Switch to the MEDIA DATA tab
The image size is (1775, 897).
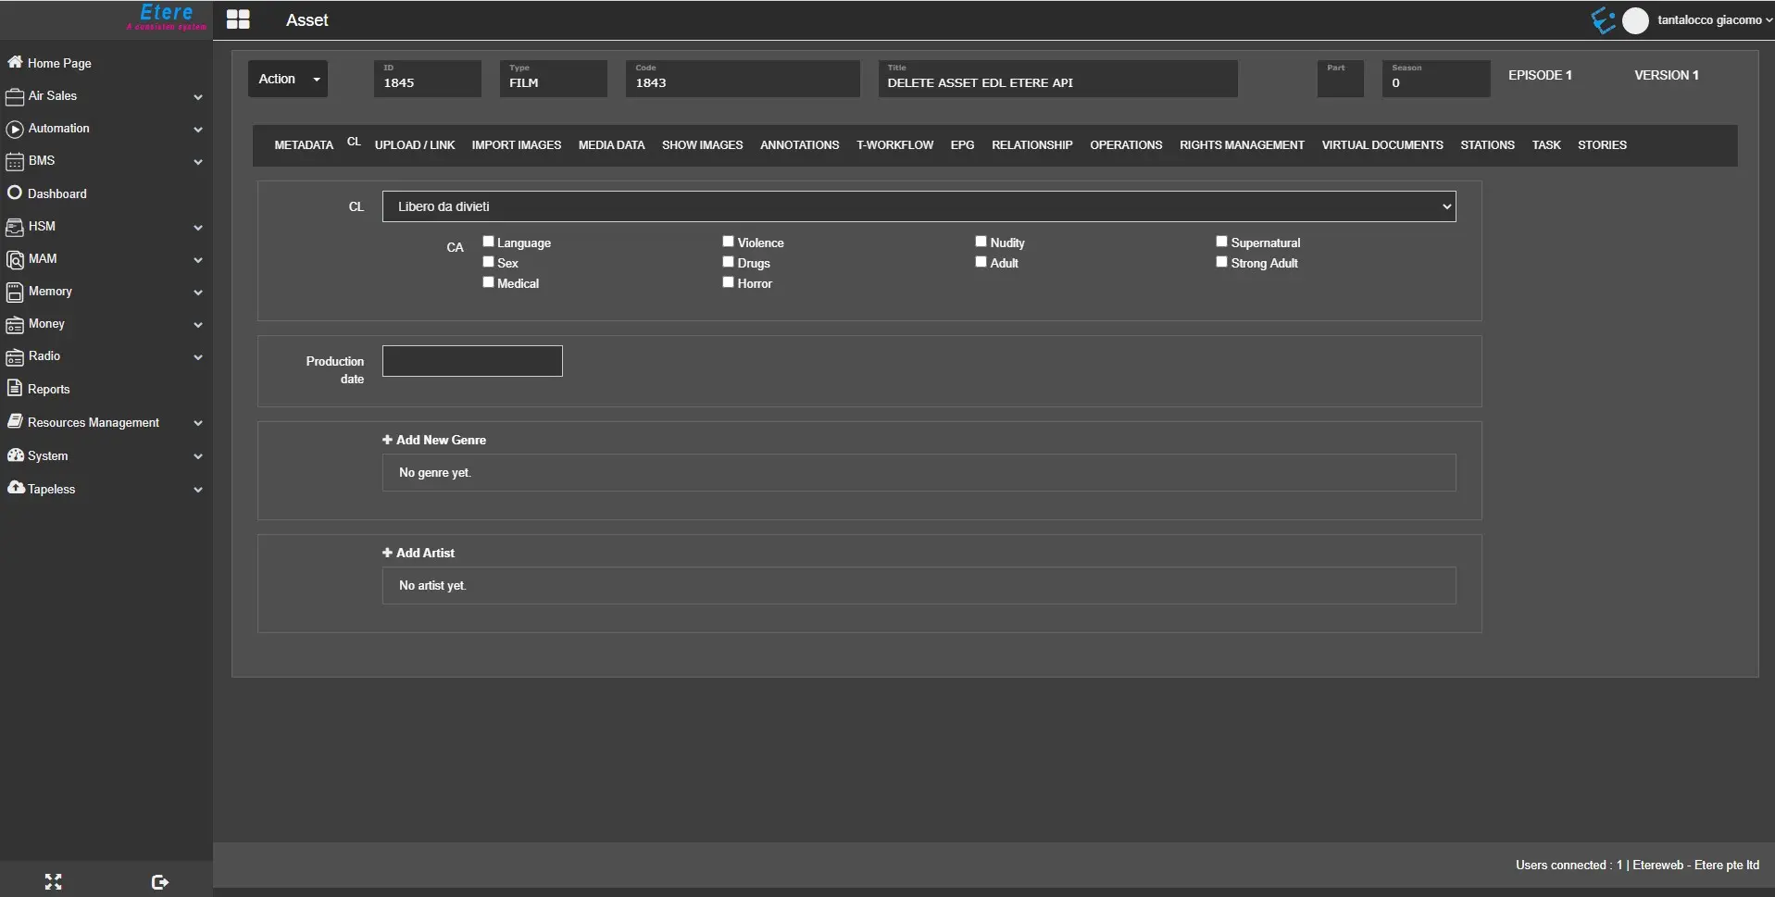611,145
